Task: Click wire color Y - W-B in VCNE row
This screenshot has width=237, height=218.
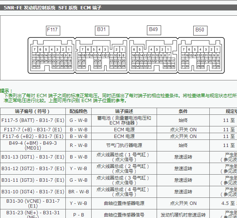Action: (78, 203)
